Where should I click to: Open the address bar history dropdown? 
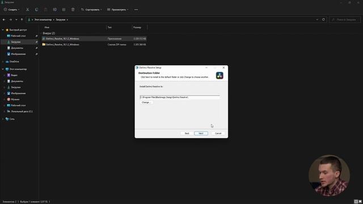[x=317, y=20]
